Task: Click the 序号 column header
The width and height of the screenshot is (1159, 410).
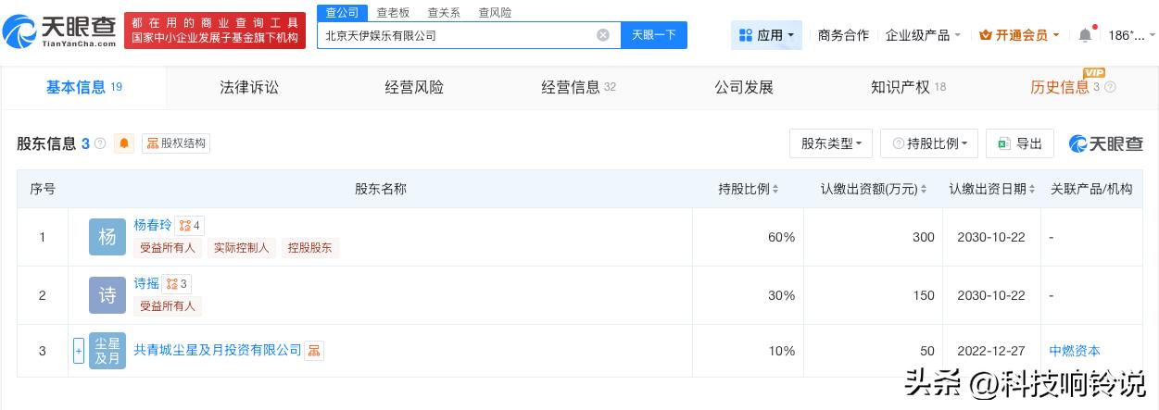Action: [43, 189]
